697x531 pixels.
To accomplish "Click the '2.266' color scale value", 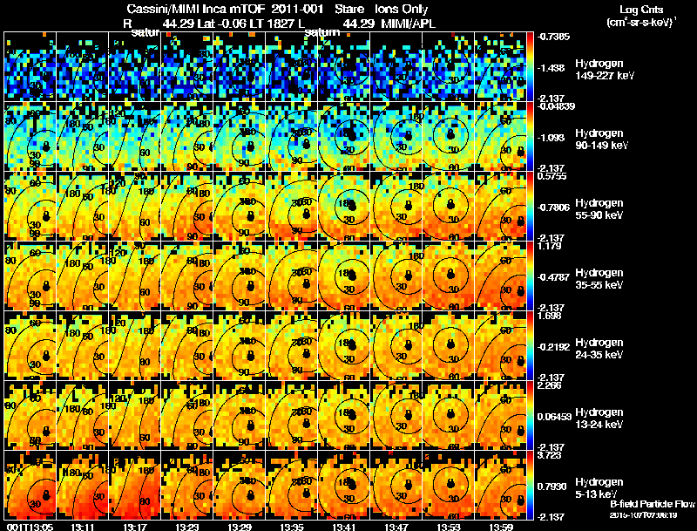I will pyautogui.click(x=550, y=385).
